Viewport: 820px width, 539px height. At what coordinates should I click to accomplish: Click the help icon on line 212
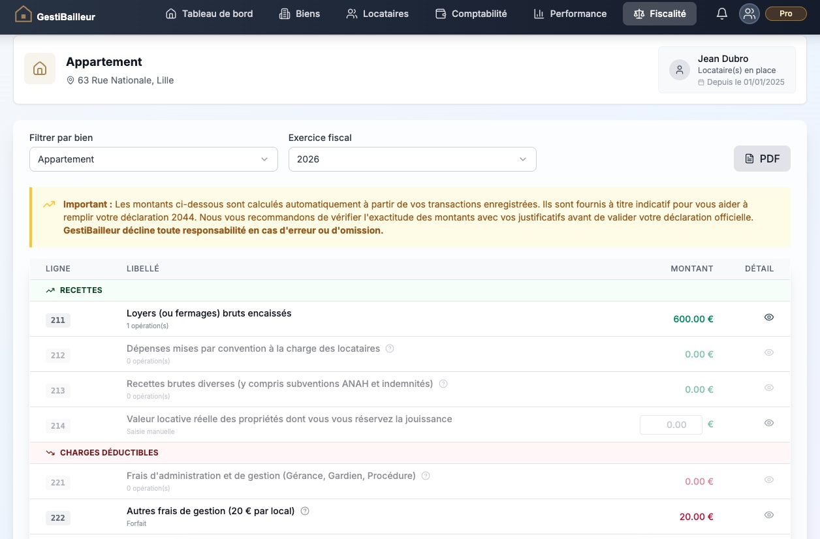[390, 348]
